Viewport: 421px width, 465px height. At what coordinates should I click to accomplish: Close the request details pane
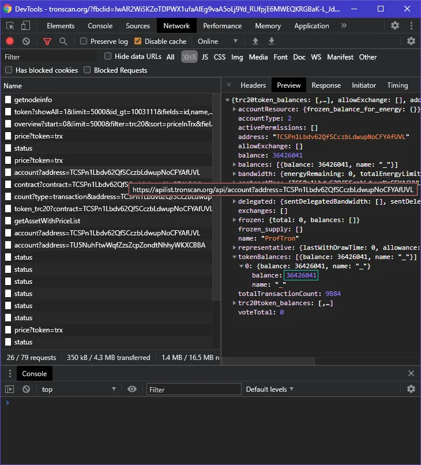[x=229, y=85]
